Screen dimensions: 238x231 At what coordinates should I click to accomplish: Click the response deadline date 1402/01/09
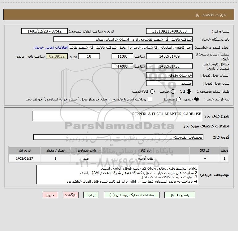(169, 56)
